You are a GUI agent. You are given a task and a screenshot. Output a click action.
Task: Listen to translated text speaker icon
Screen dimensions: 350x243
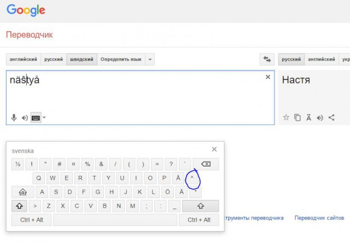(x=320, y=117)
